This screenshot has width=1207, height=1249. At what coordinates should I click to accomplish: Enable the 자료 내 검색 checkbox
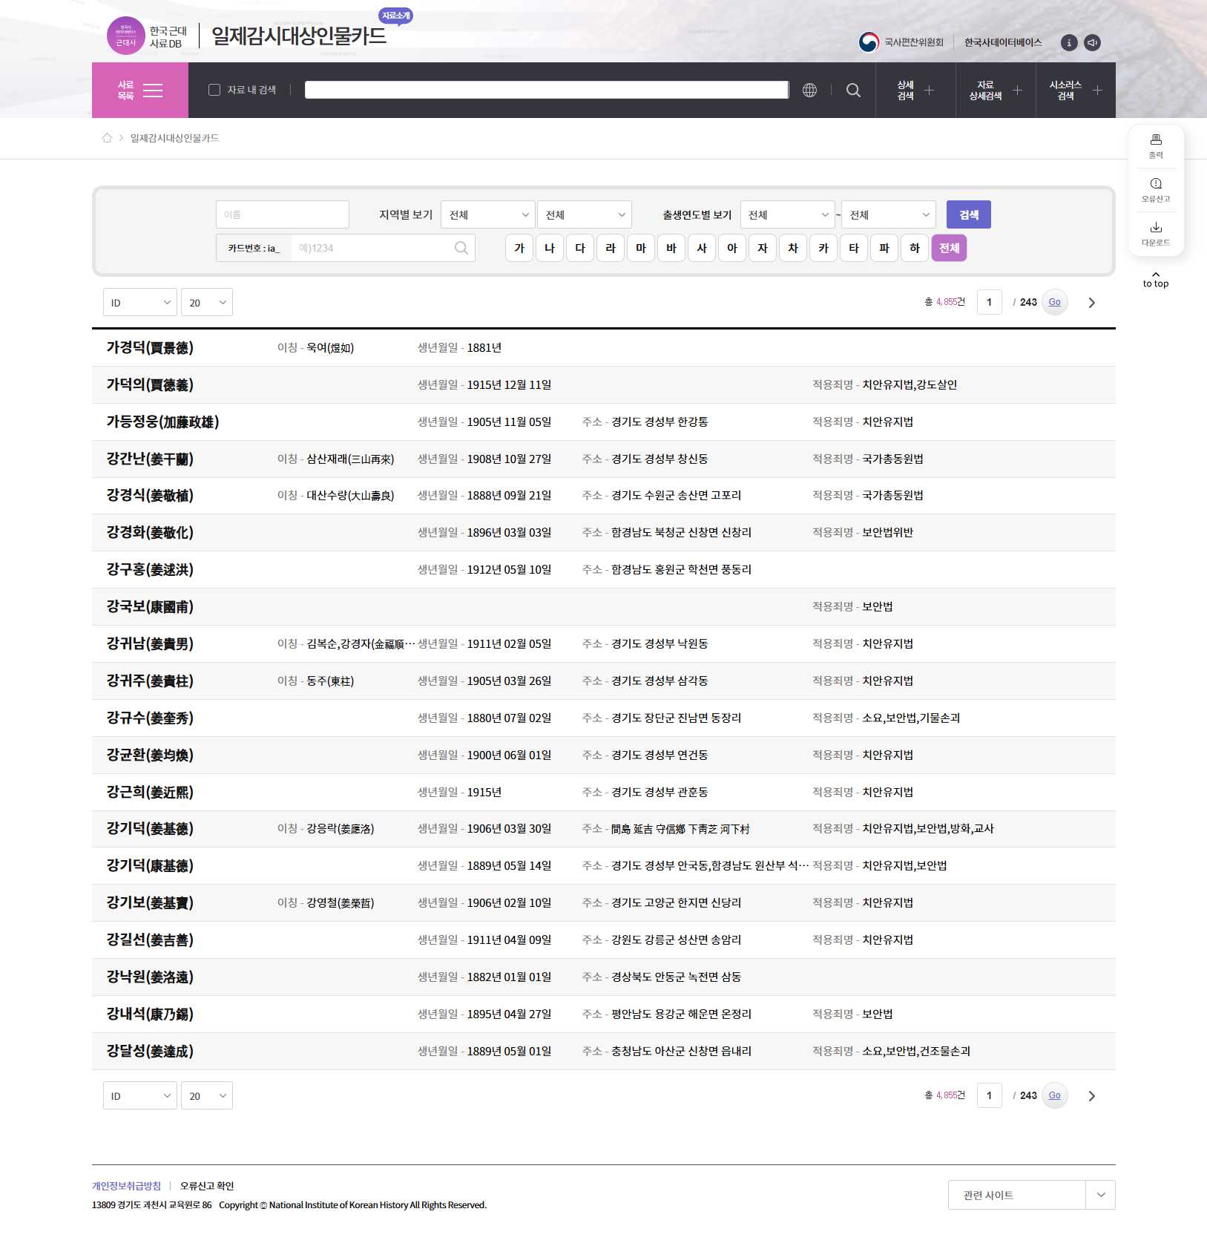point(214,90)
